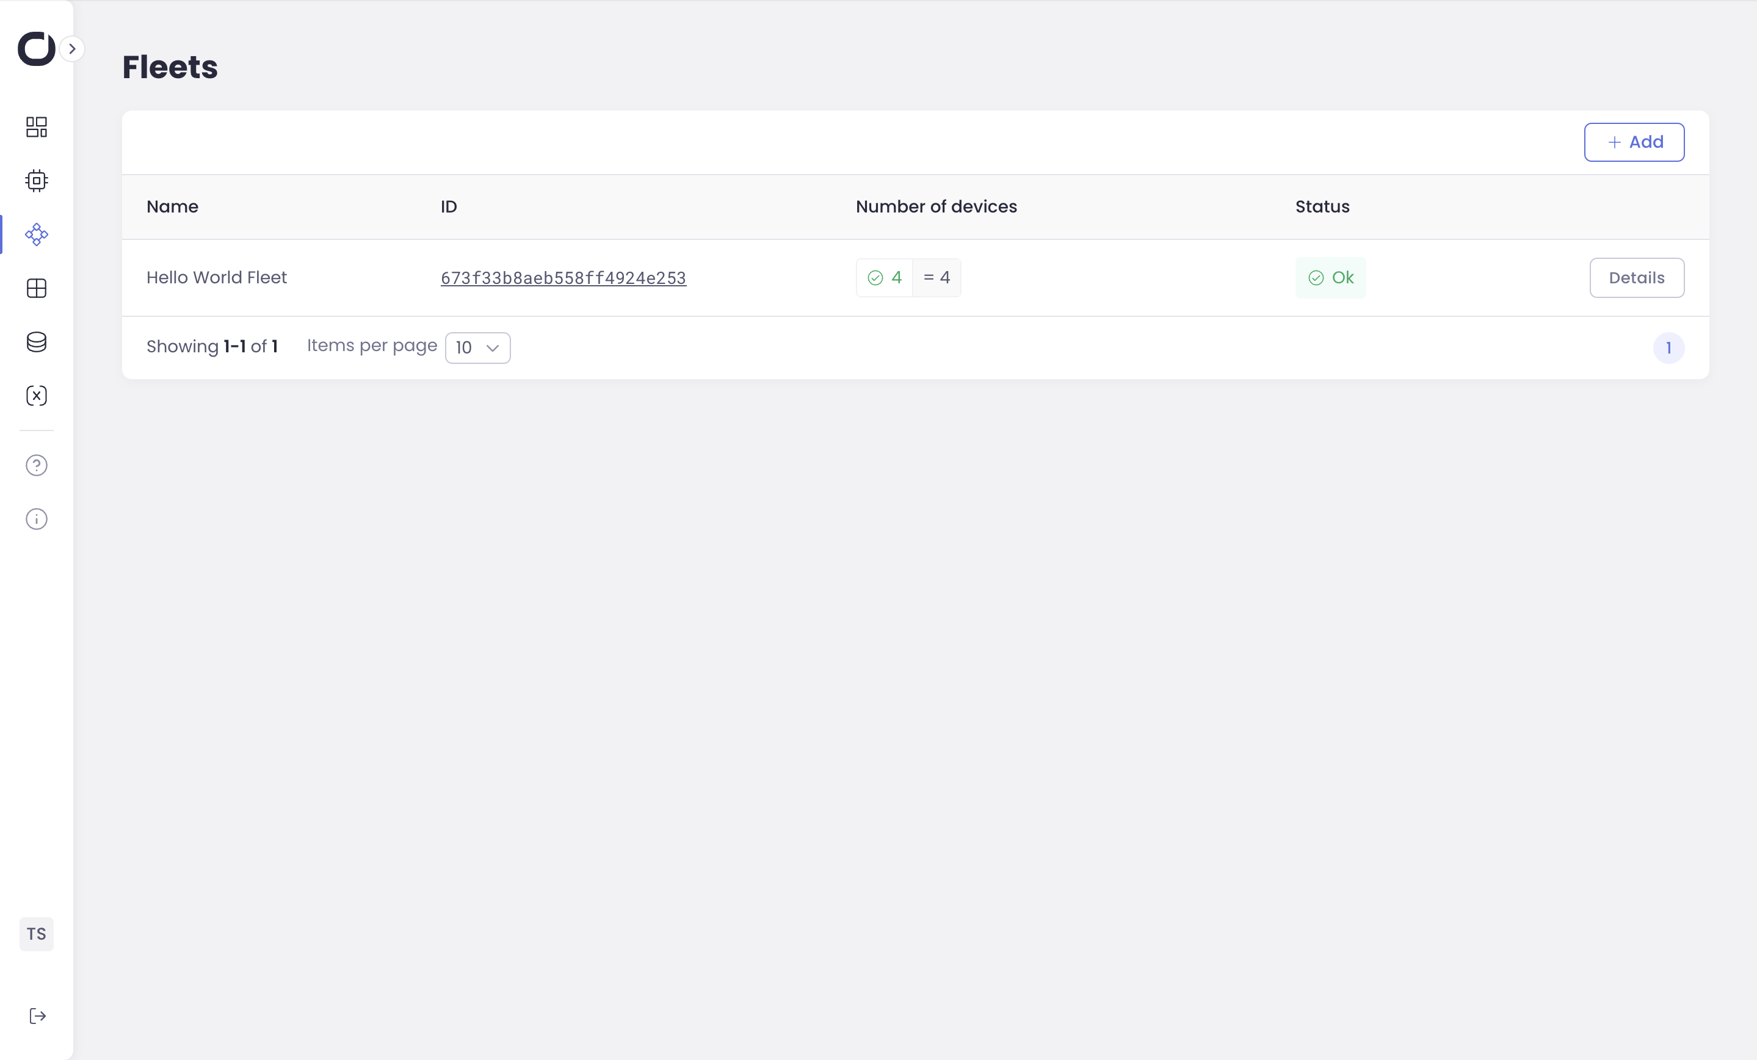The height and width of the screenshot is (1060, 1757).
Task: Click the info circle icon
Action: click(x=37, y=518)
